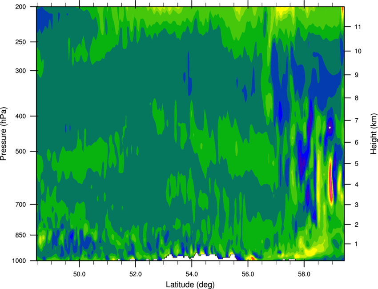Pick the 8 km height label
The height and width of the screenshot is (289, 378).
coord(357,98)
